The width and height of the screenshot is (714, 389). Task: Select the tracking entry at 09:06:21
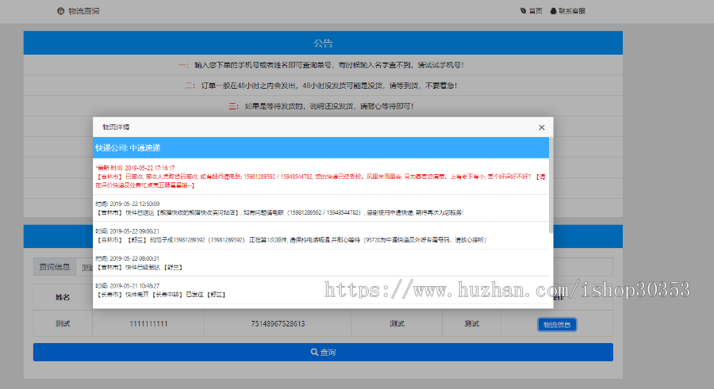[x=321, y=235]
